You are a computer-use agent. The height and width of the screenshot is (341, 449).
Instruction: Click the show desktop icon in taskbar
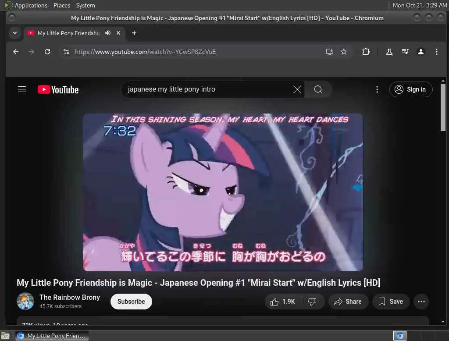pos(5,336)
